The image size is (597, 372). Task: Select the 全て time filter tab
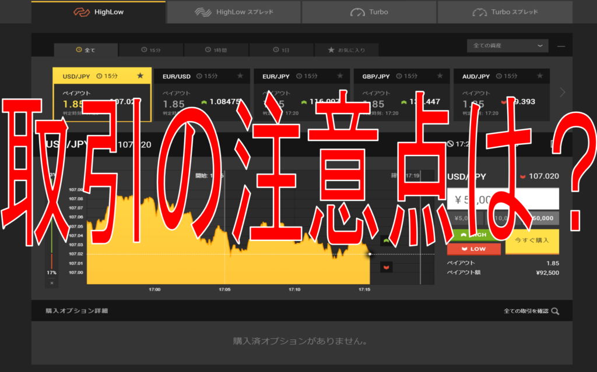[86, 50]
